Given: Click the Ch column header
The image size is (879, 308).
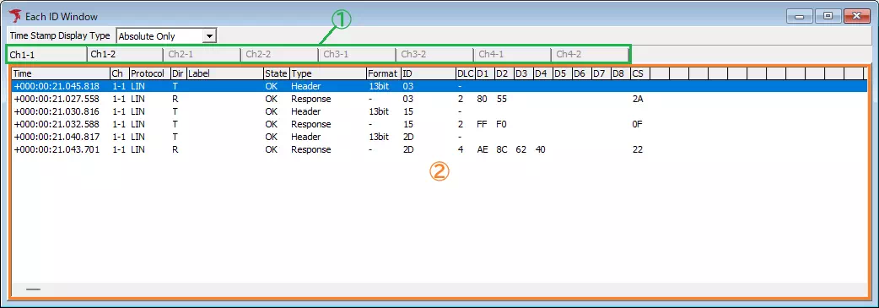Looking at the screenshot, I should click(x=120, y=73).
